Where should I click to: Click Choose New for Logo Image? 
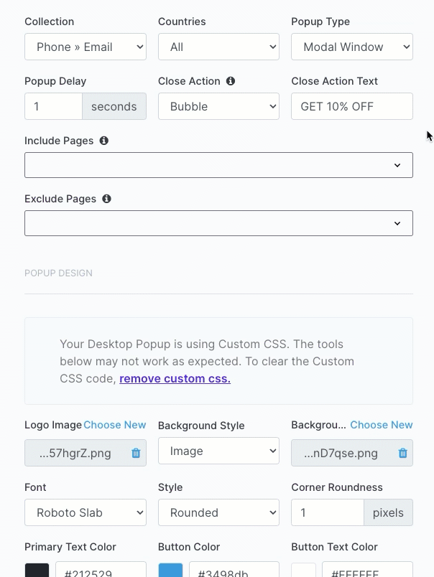pyautogui.click(x=114, y=425)
